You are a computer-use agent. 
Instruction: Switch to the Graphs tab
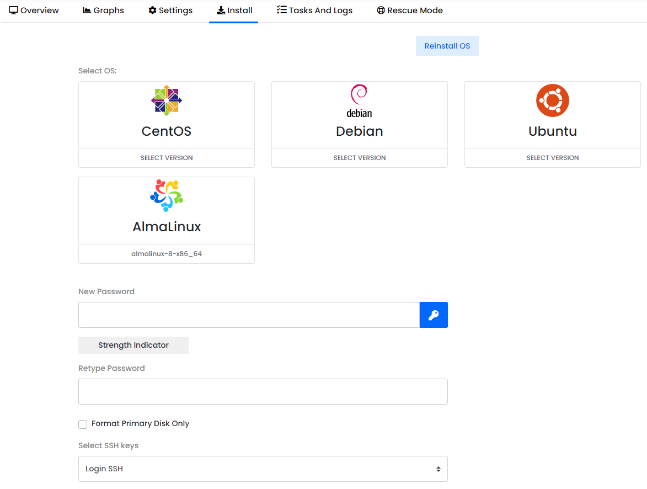click(x=103, y=10)
